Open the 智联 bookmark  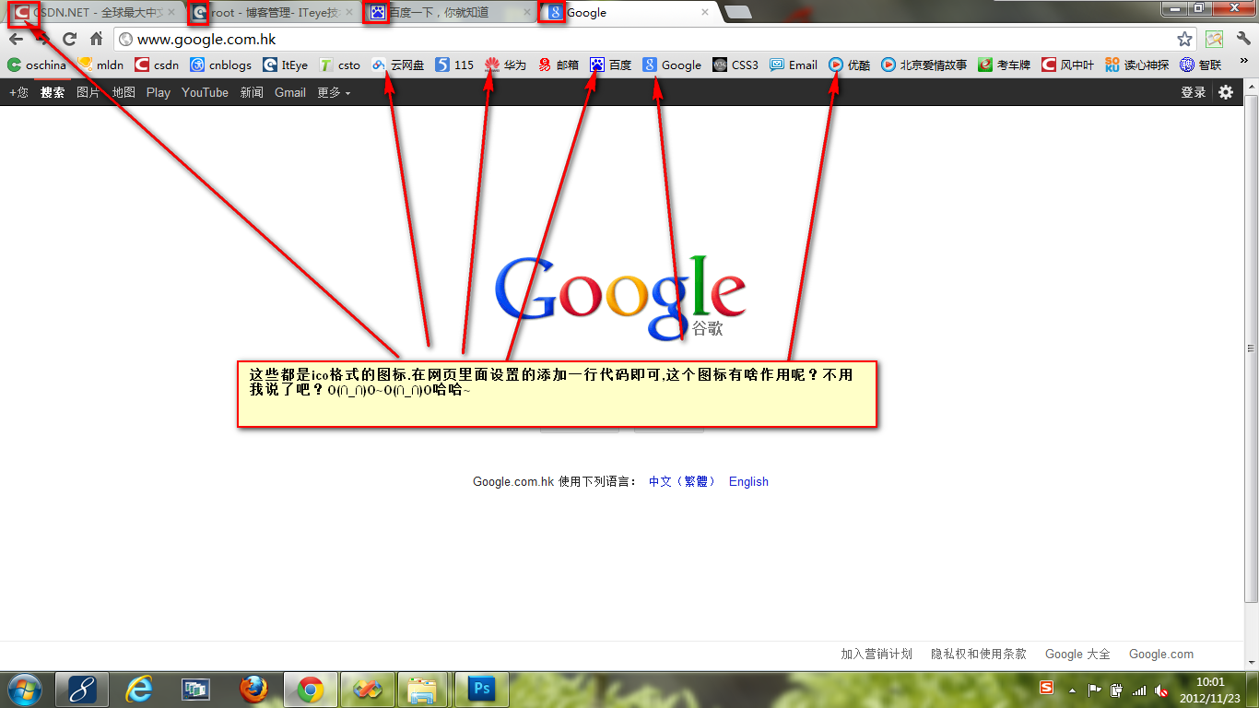[1200, 65]
